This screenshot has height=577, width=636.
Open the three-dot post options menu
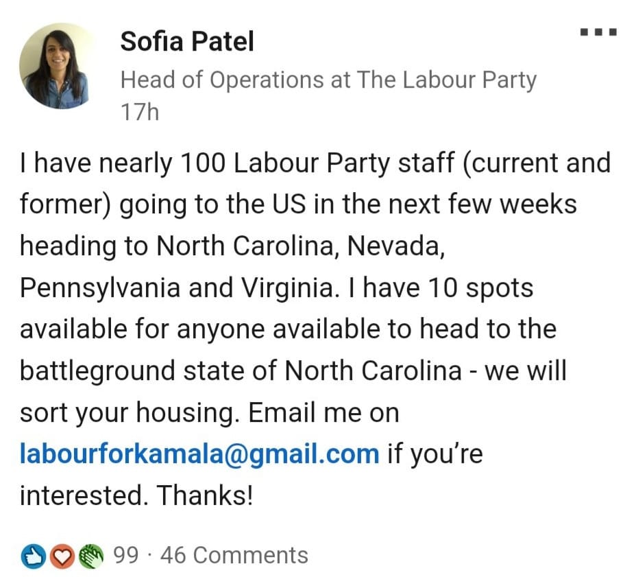point(598,32)
